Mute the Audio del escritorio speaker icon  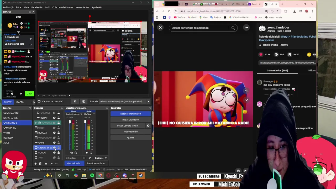[x=72, y=153]
